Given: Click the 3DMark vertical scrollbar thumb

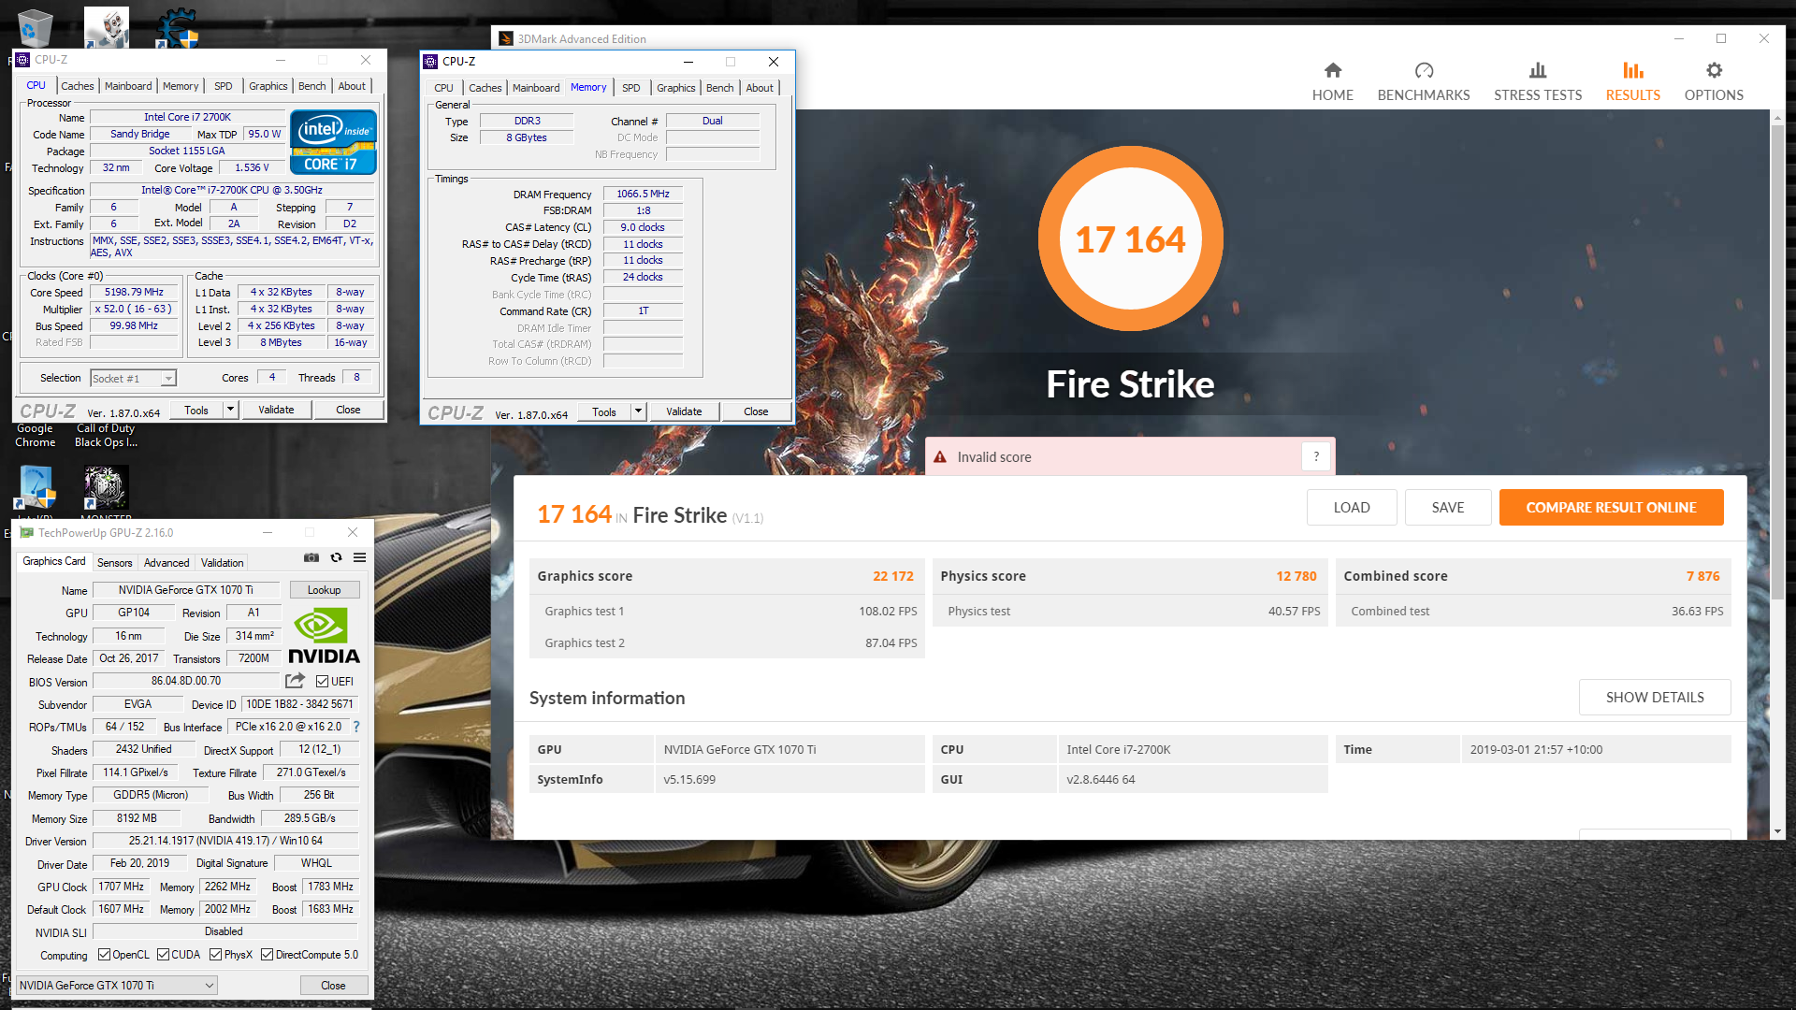Looking at the screenshot, I should coord(1777,362).
